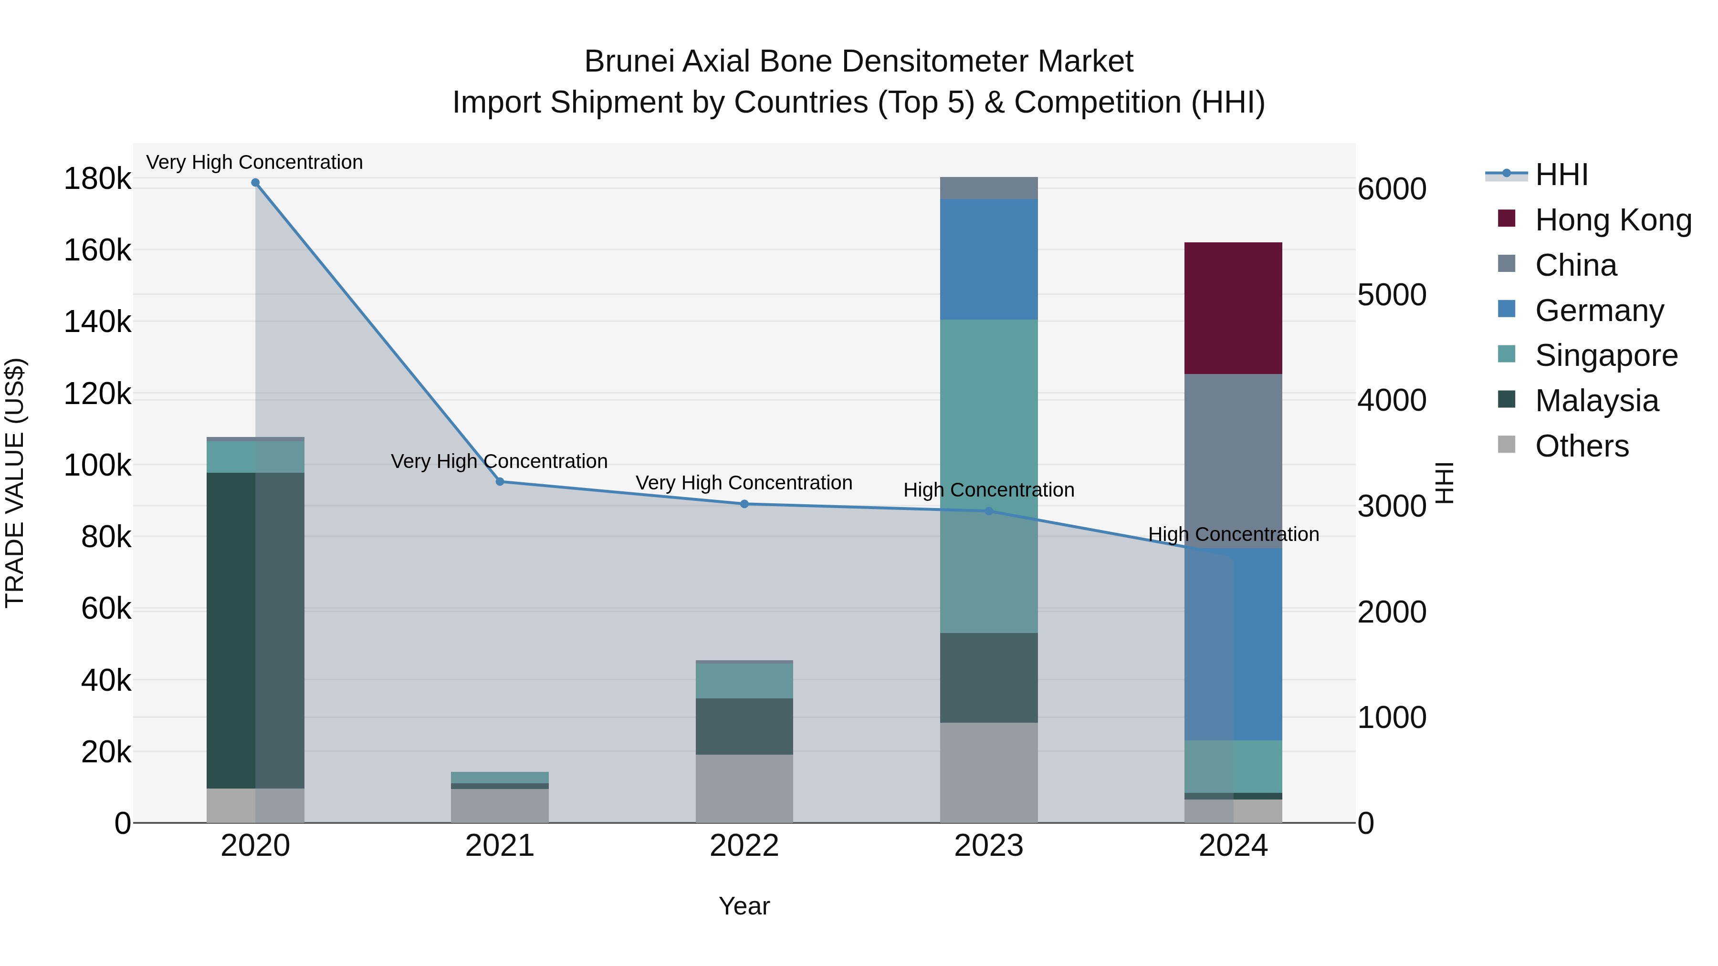Toggle the Others series in legend
Screen dimensions: 1718x966
pos(1563,445)
